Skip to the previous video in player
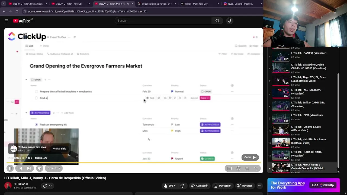The width and height of the screenshot is (347, 195). coord(20,168)
